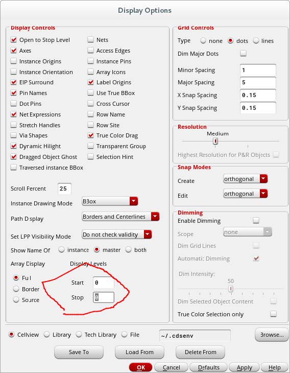Select the Tech Library radio option
290x373 pixels.
[x=79, y=335]
